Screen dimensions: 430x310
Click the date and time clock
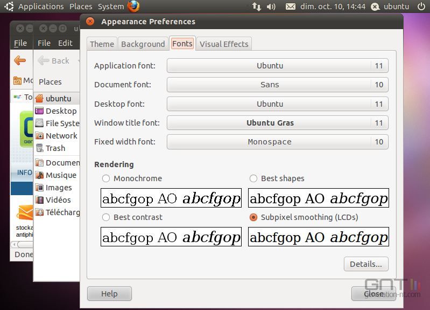coord(333,6)
